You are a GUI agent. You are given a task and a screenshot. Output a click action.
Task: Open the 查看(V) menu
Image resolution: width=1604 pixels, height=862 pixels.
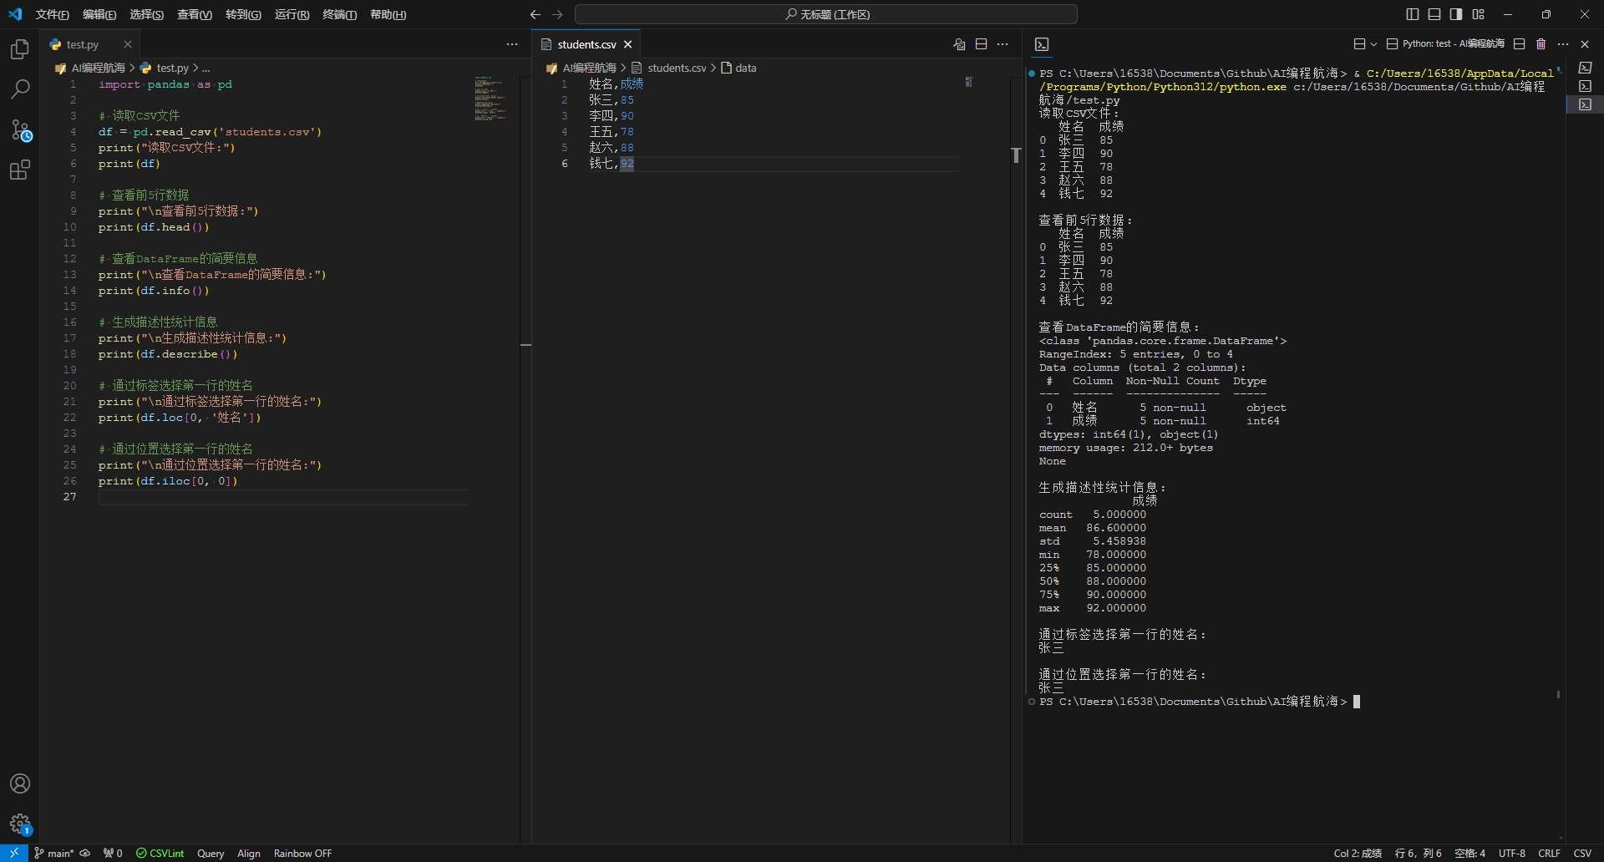pos(195,14)
